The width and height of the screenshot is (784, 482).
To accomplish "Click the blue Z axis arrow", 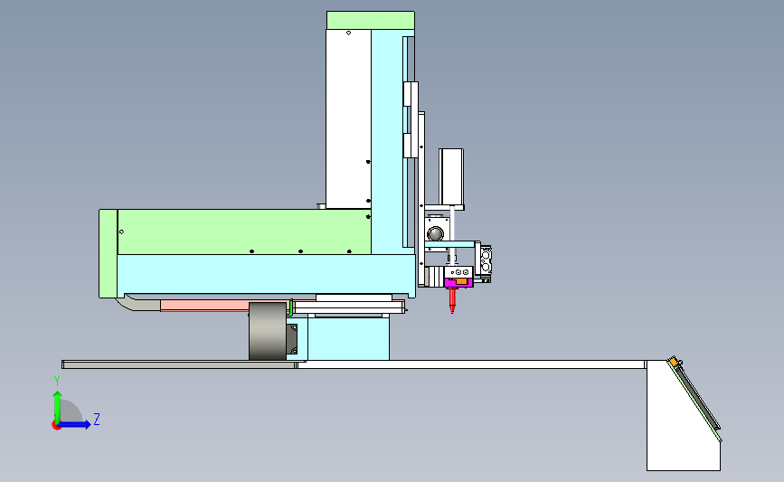I will 75,425.
